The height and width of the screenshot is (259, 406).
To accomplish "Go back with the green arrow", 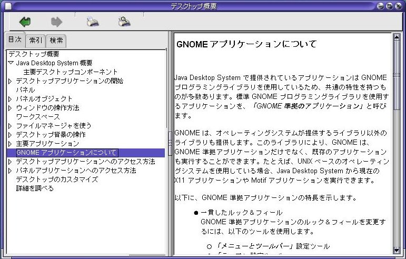I will (x=25, y=22).
